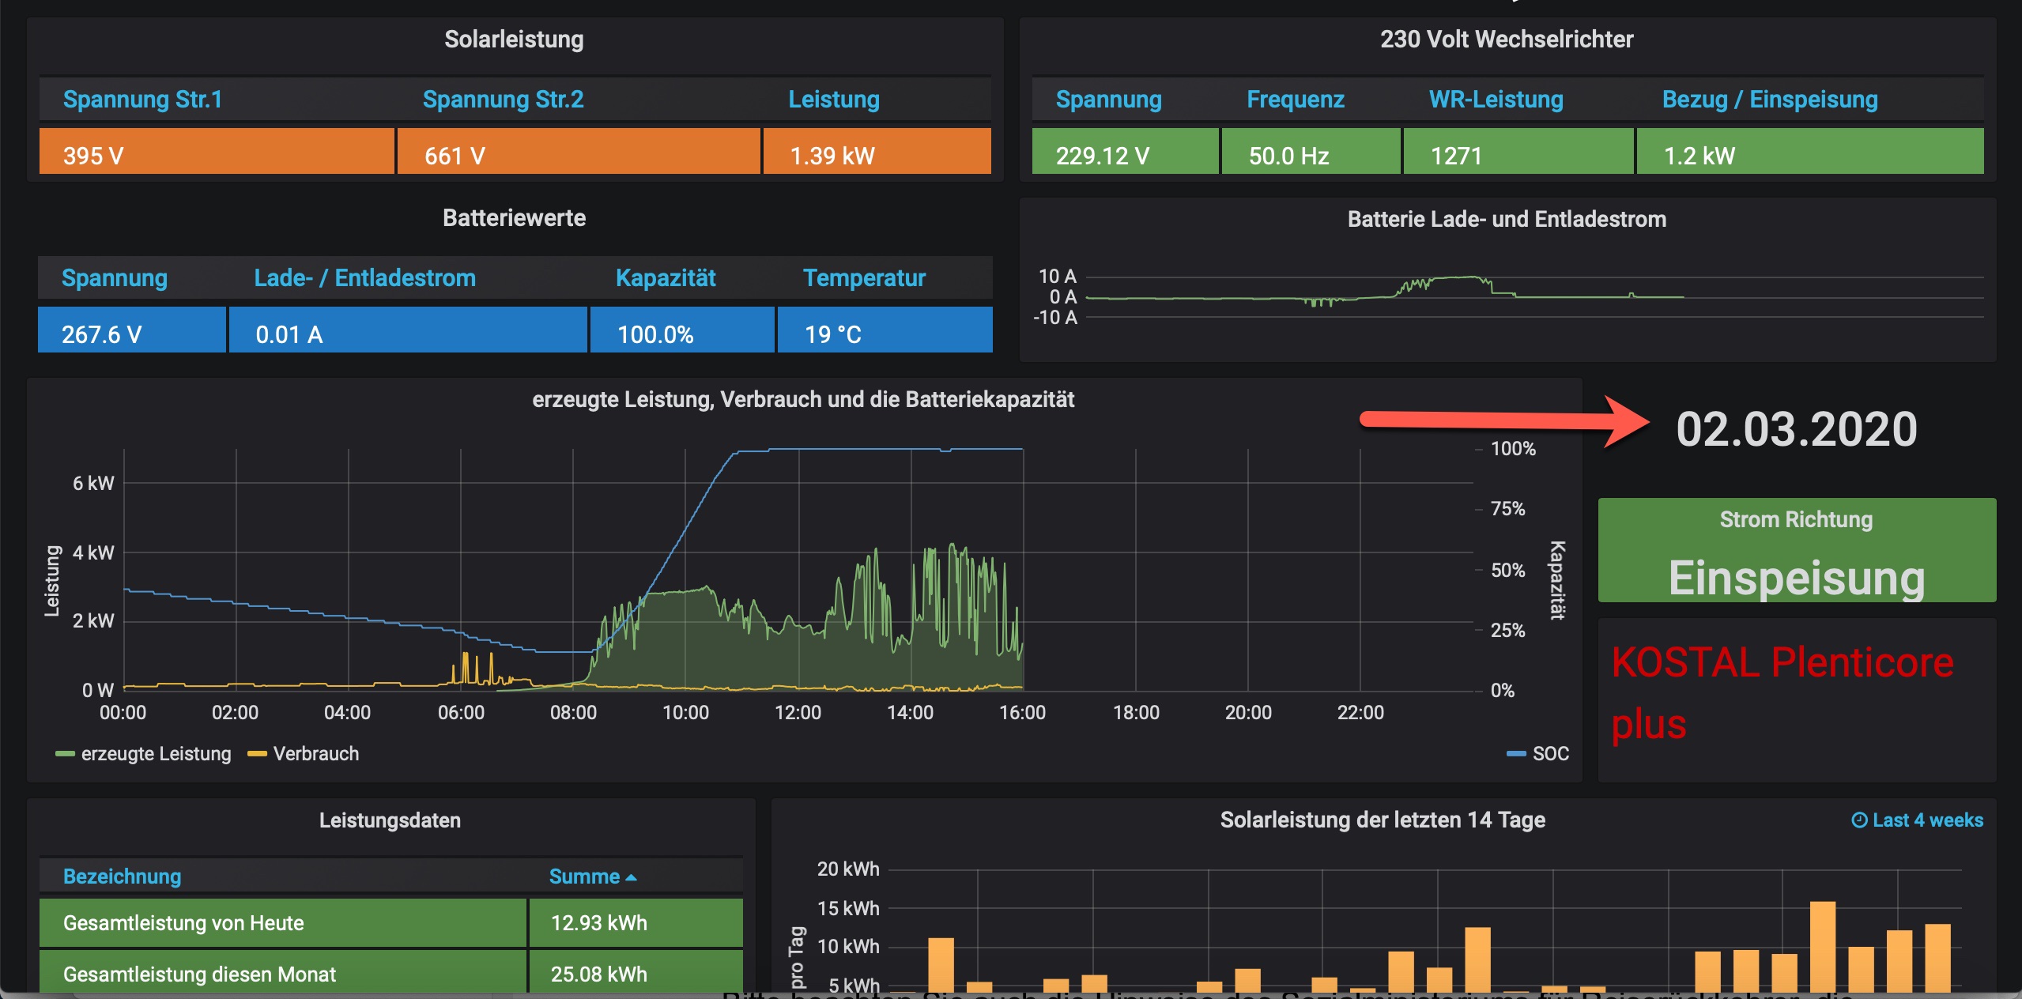Open Batterie Lade- und Entladestrom panel menu
The width and height of the screenshot is (2022, 999).
(1506, 220)
